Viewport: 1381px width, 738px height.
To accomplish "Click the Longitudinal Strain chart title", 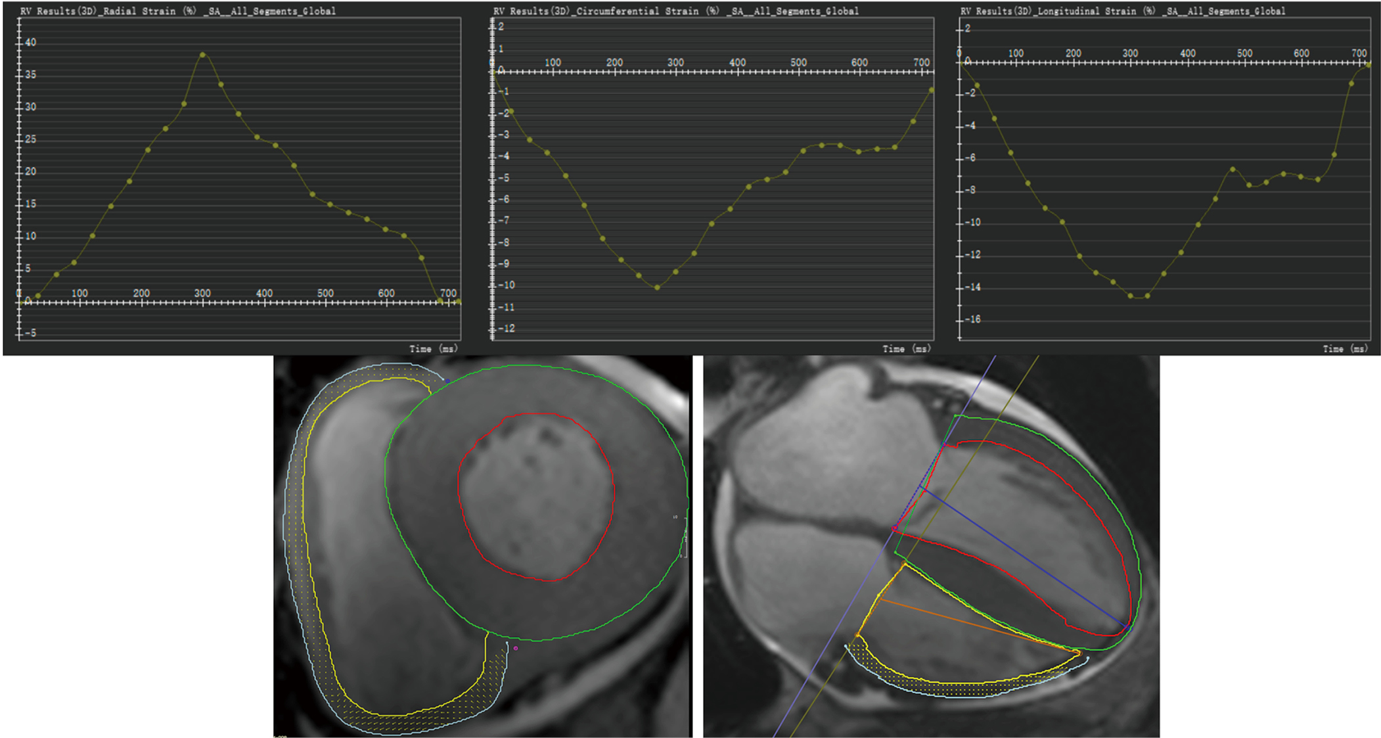I will (1122, 11).
